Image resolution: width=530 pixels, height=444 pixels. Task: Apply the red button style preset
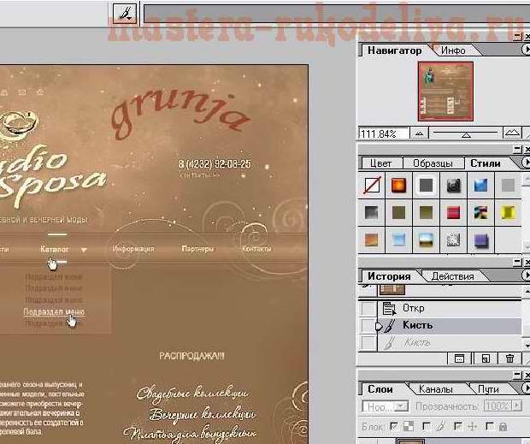coord(453,213)
